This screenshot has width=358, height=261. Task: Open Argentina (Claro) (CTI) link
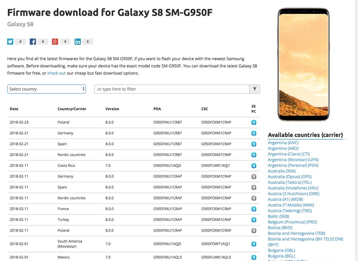tap(289, 154)
